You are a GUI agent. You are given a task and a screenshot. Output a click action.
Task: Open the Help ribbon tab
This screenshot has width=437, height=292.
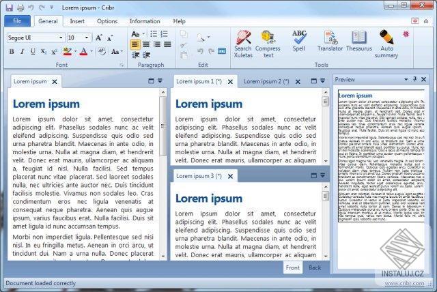click(x=179, y=21)
